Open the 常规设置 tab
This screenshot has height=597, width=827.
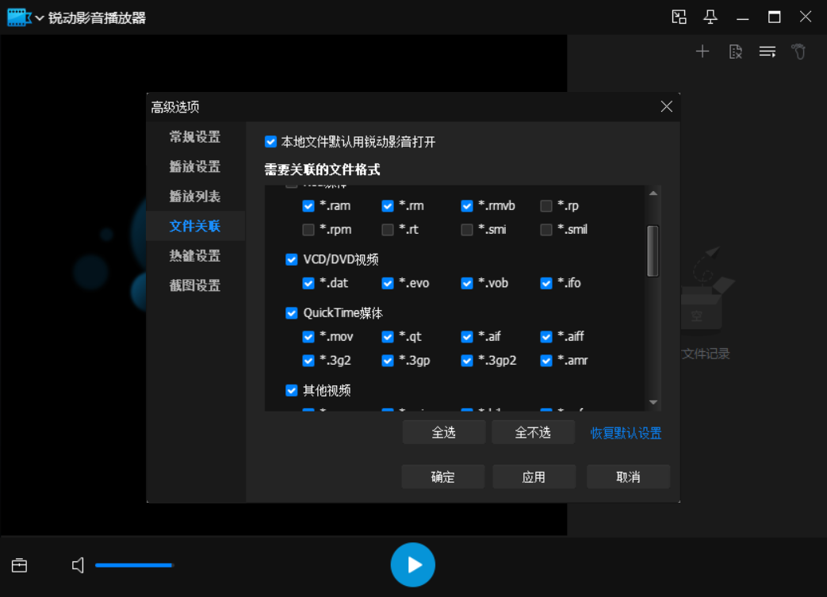coord(195,137)
